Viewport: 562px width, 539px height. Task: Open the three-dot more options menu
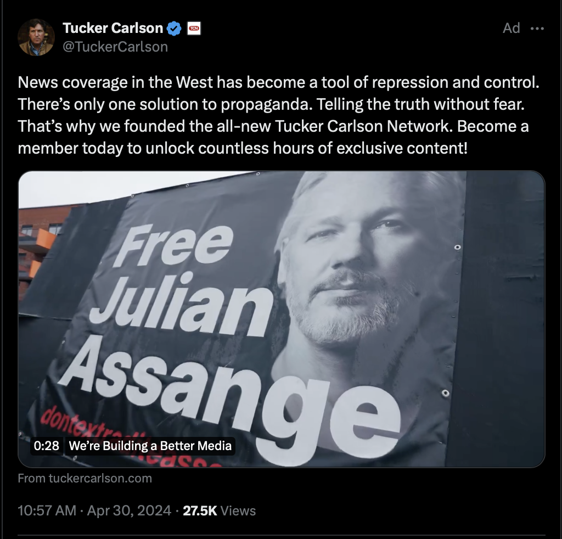(537, 29)
